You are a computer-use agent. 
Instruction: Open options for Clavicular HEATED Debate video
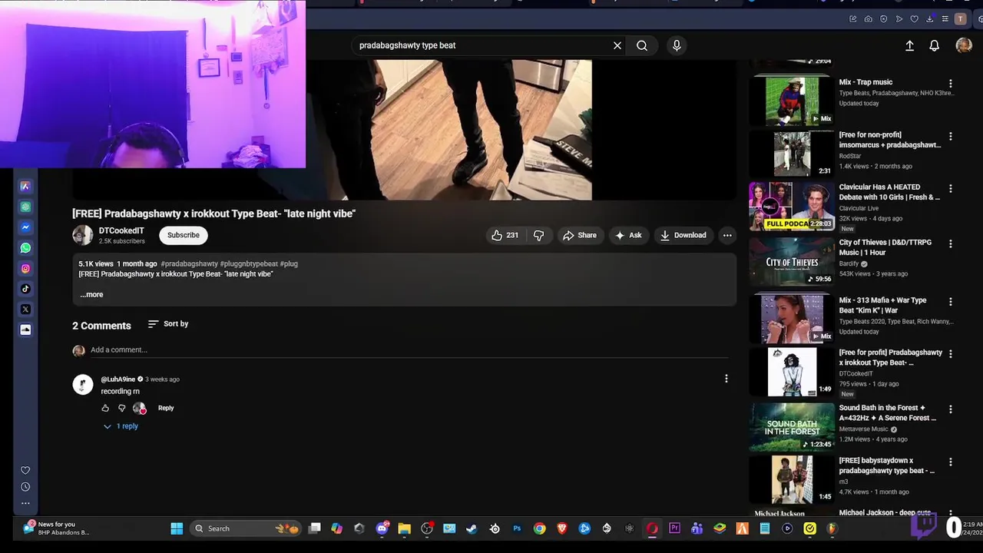point(950,189)
